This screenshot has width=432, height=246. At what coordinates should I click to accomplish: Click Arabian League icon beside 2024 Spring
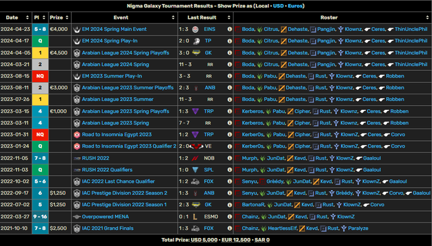[x=77, y=65]
